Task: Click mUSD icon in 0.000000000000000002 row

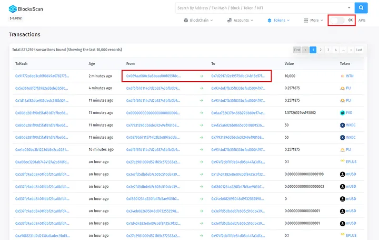Action: click(342, 187)
